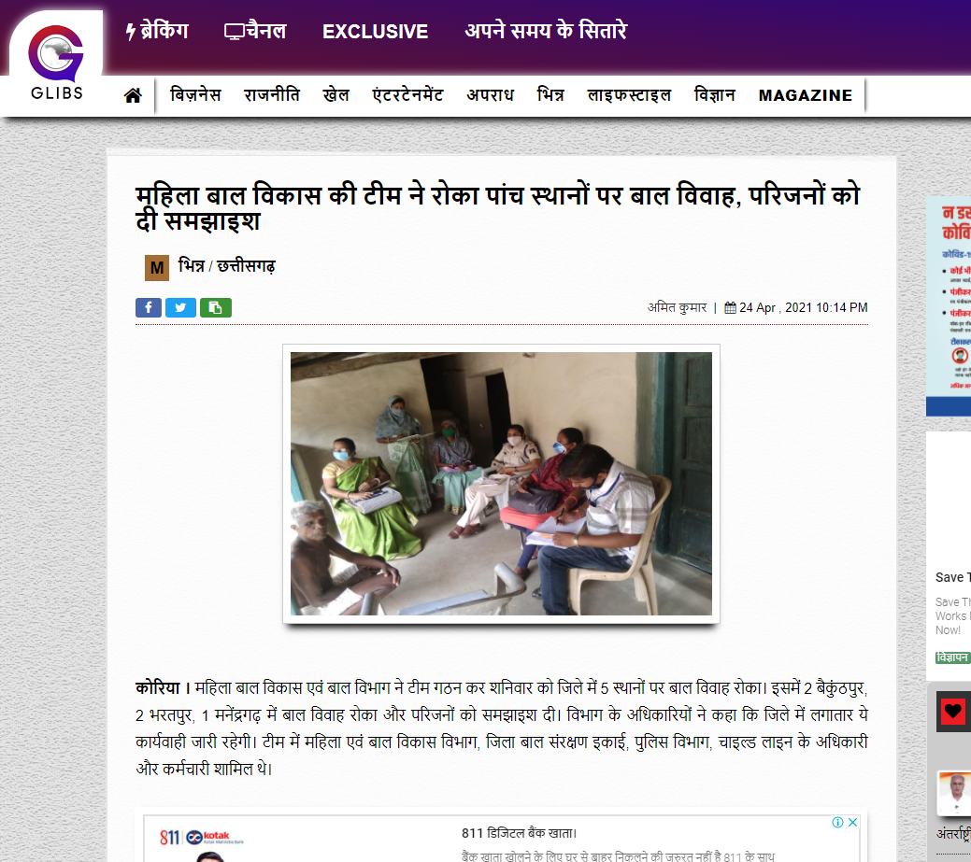Click the ad info icon
The width and height of the screenshot is (971, 862).
pyautogui.click(x=838, y=823)
